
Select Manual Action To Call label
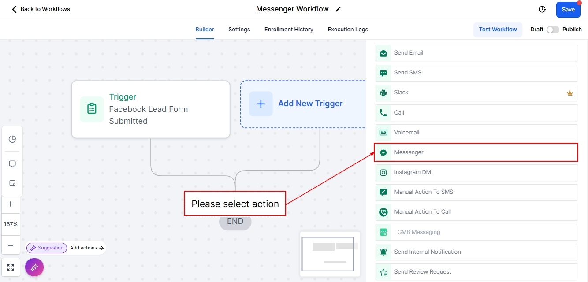coord(423,212)
